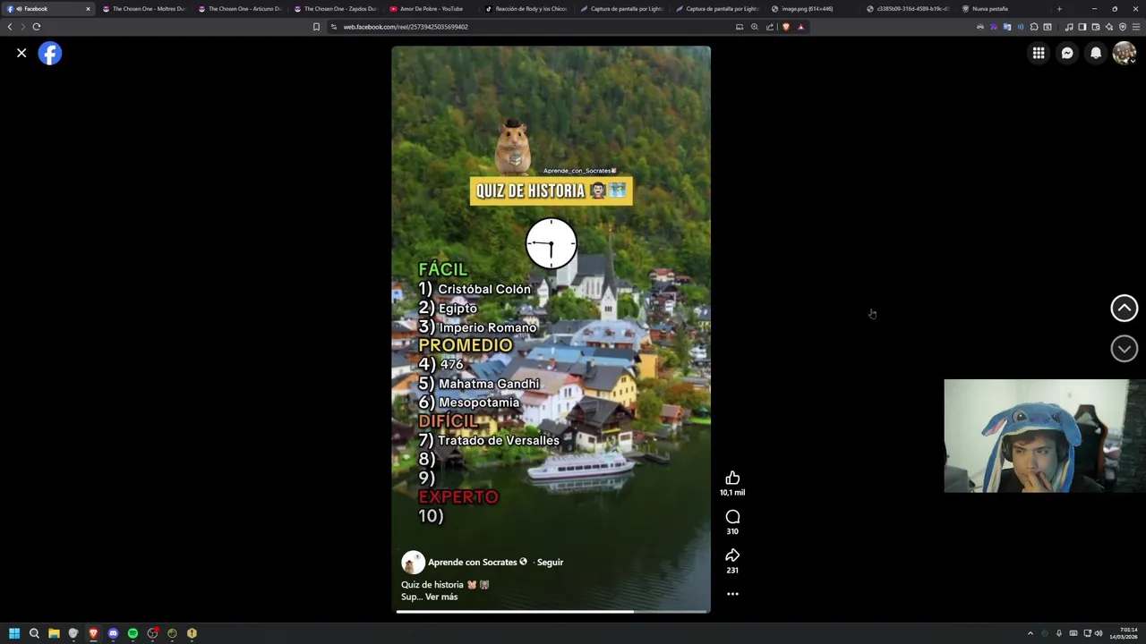Open the Leo AI sparkle icon

pyautogui.click(x=1109, y=27)
